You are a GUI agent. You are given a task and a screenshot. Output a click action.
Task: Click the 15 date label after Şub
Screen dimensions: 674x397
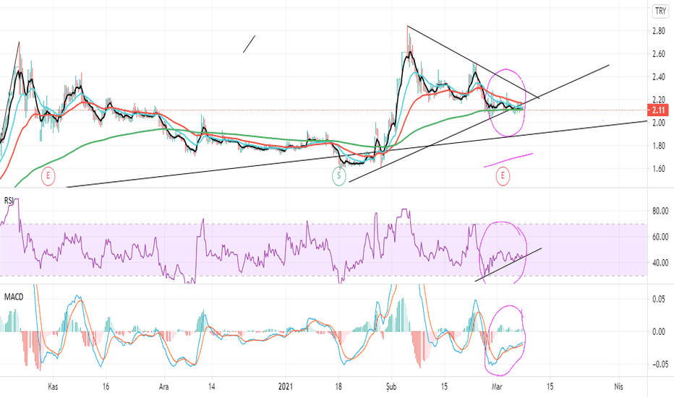coord(445,387)
